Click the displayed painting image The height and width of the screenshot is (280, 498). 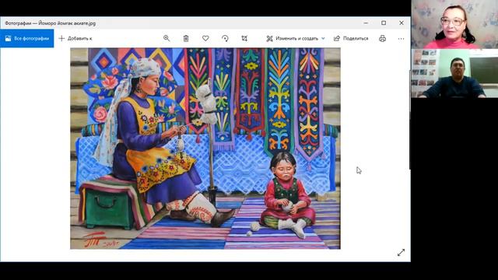[x=205, y=149]
